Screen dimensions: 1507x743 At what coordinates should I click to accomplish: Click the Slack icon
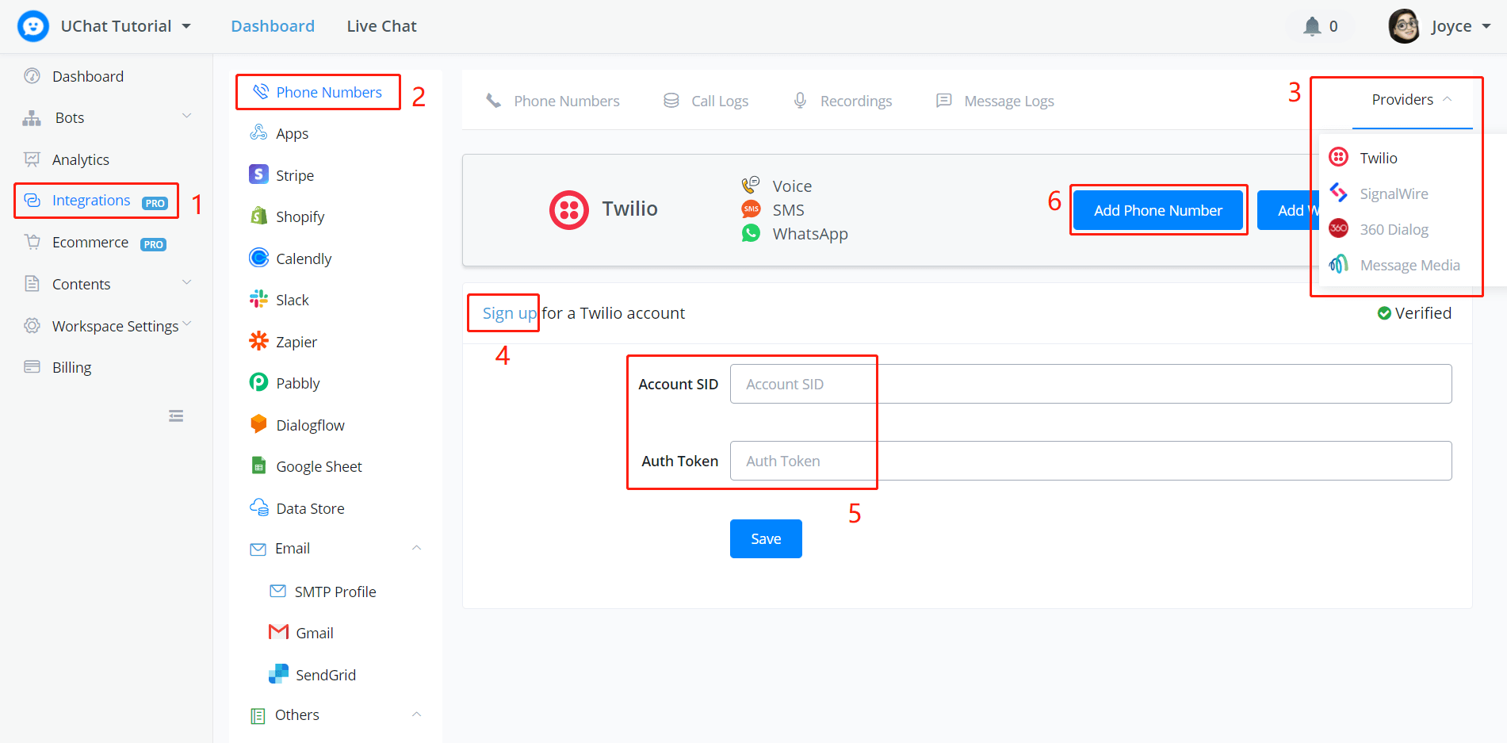(x=258, y=299)
